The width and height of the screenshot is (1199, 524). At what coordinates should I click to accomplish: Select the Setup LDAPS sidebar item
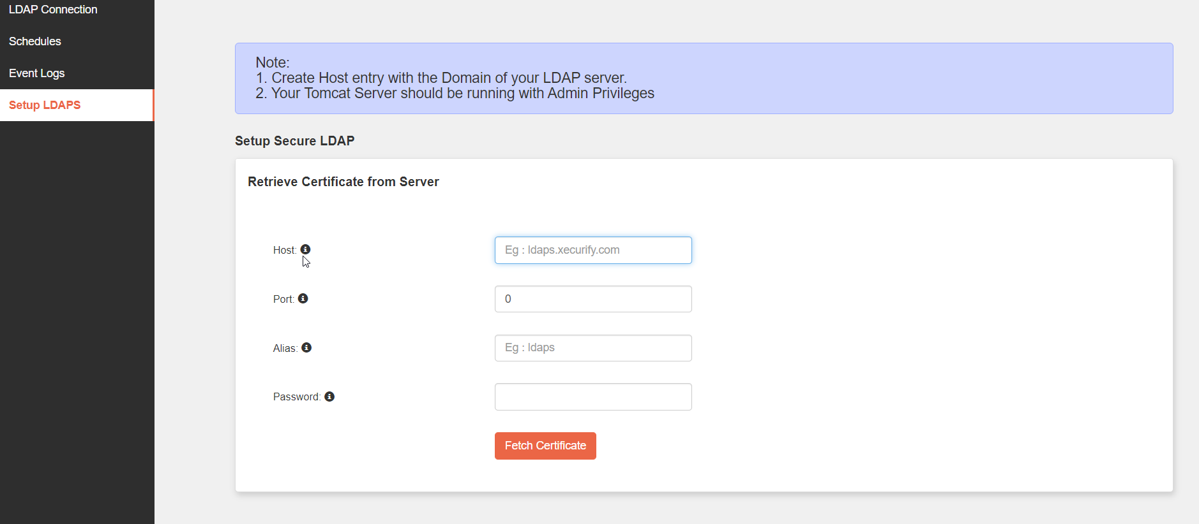tap(77, 105)
